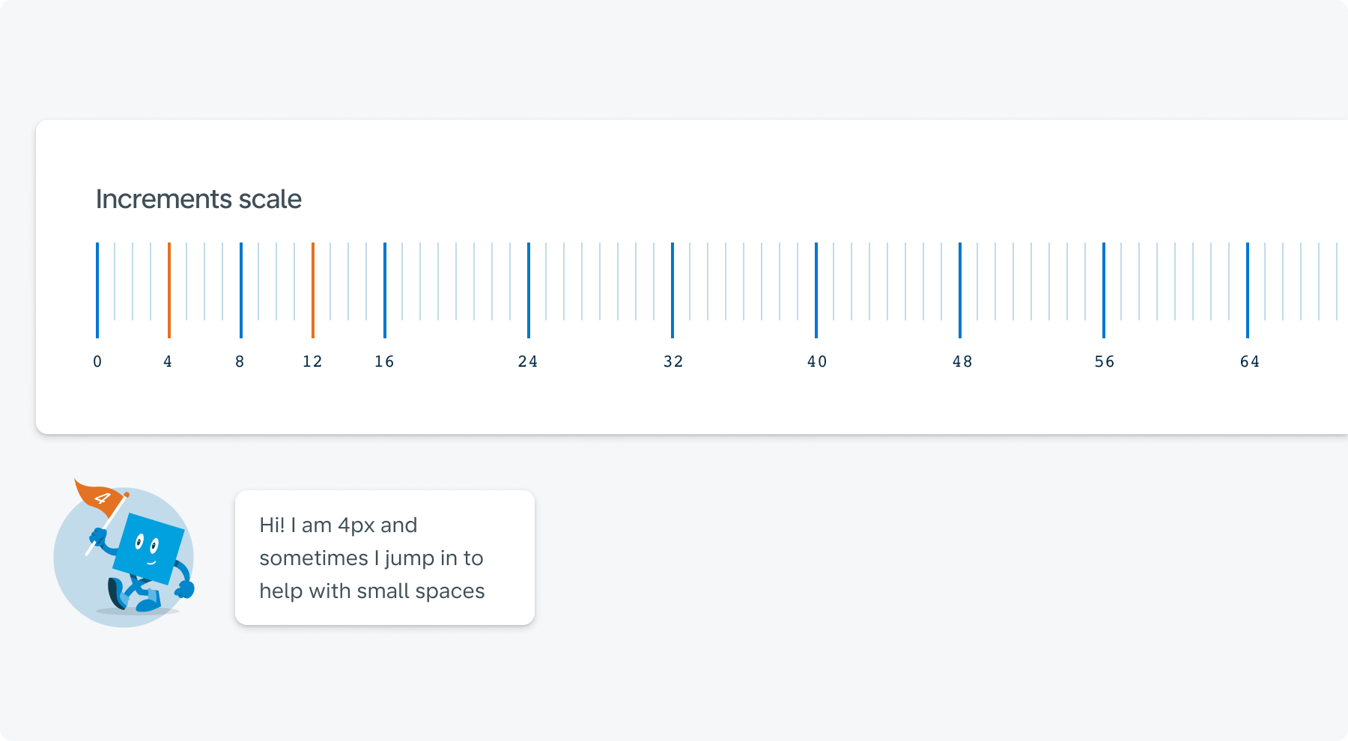Viewport: 1348px width, 741px height.
Task: Click the orange flag showing number 4
Action: [x=98, y=495]
